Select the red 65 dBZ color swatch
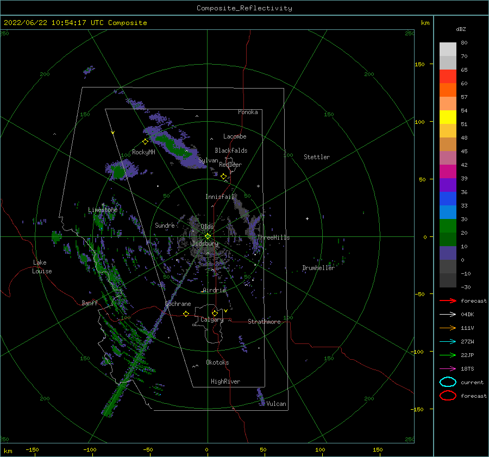Image resolution: width=489 pixels, height=457 pixels. [448, 76]
